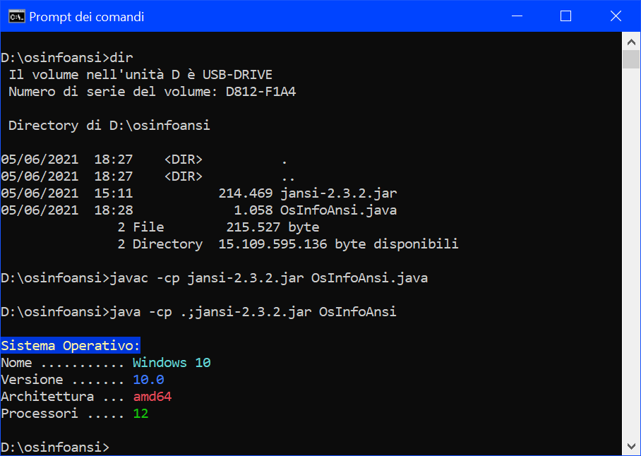
Task: Click the 'java -cp .;jansi-2.3.2.jar OsInfoAnsi' command
Action: [253, 312]
